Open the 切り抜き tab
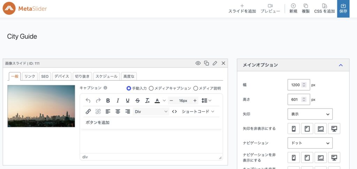The image size is (357, 169). click(82, 76)
